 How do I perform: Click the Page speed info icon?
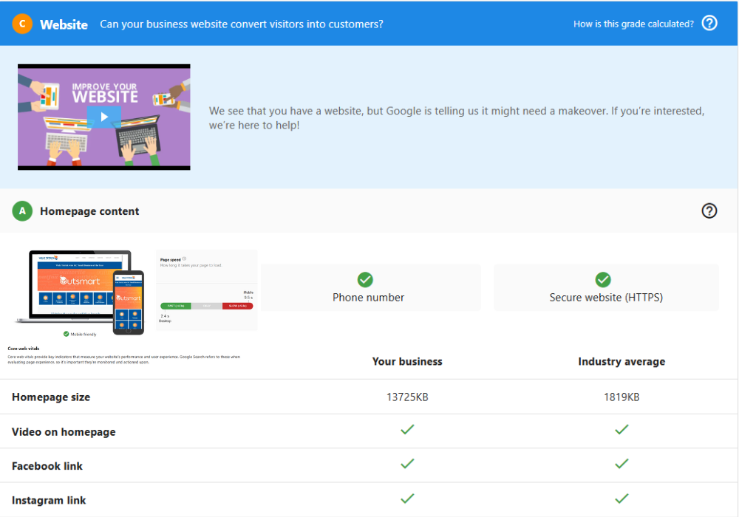[x=184, y=259]
